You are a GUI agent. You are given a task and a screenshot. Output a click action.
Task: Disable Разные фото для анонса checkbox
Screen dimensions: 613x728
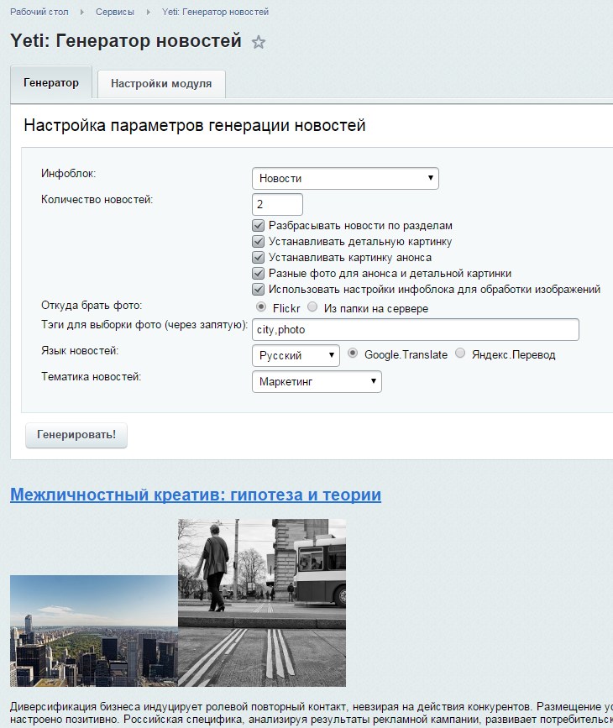pyautogui.click(x=259, y=274)
